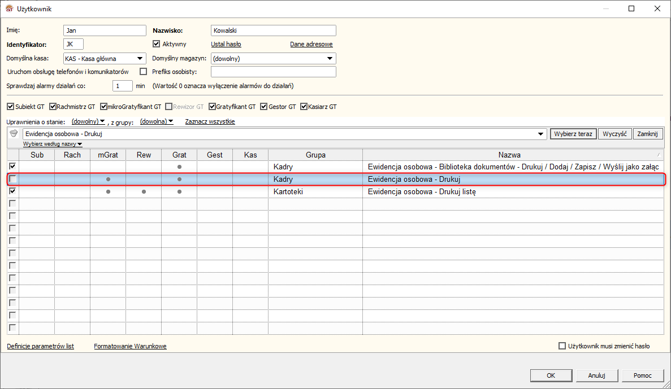671x389 pixels.
Task: Click the Anuluj button
Action: tap(596, 375)
